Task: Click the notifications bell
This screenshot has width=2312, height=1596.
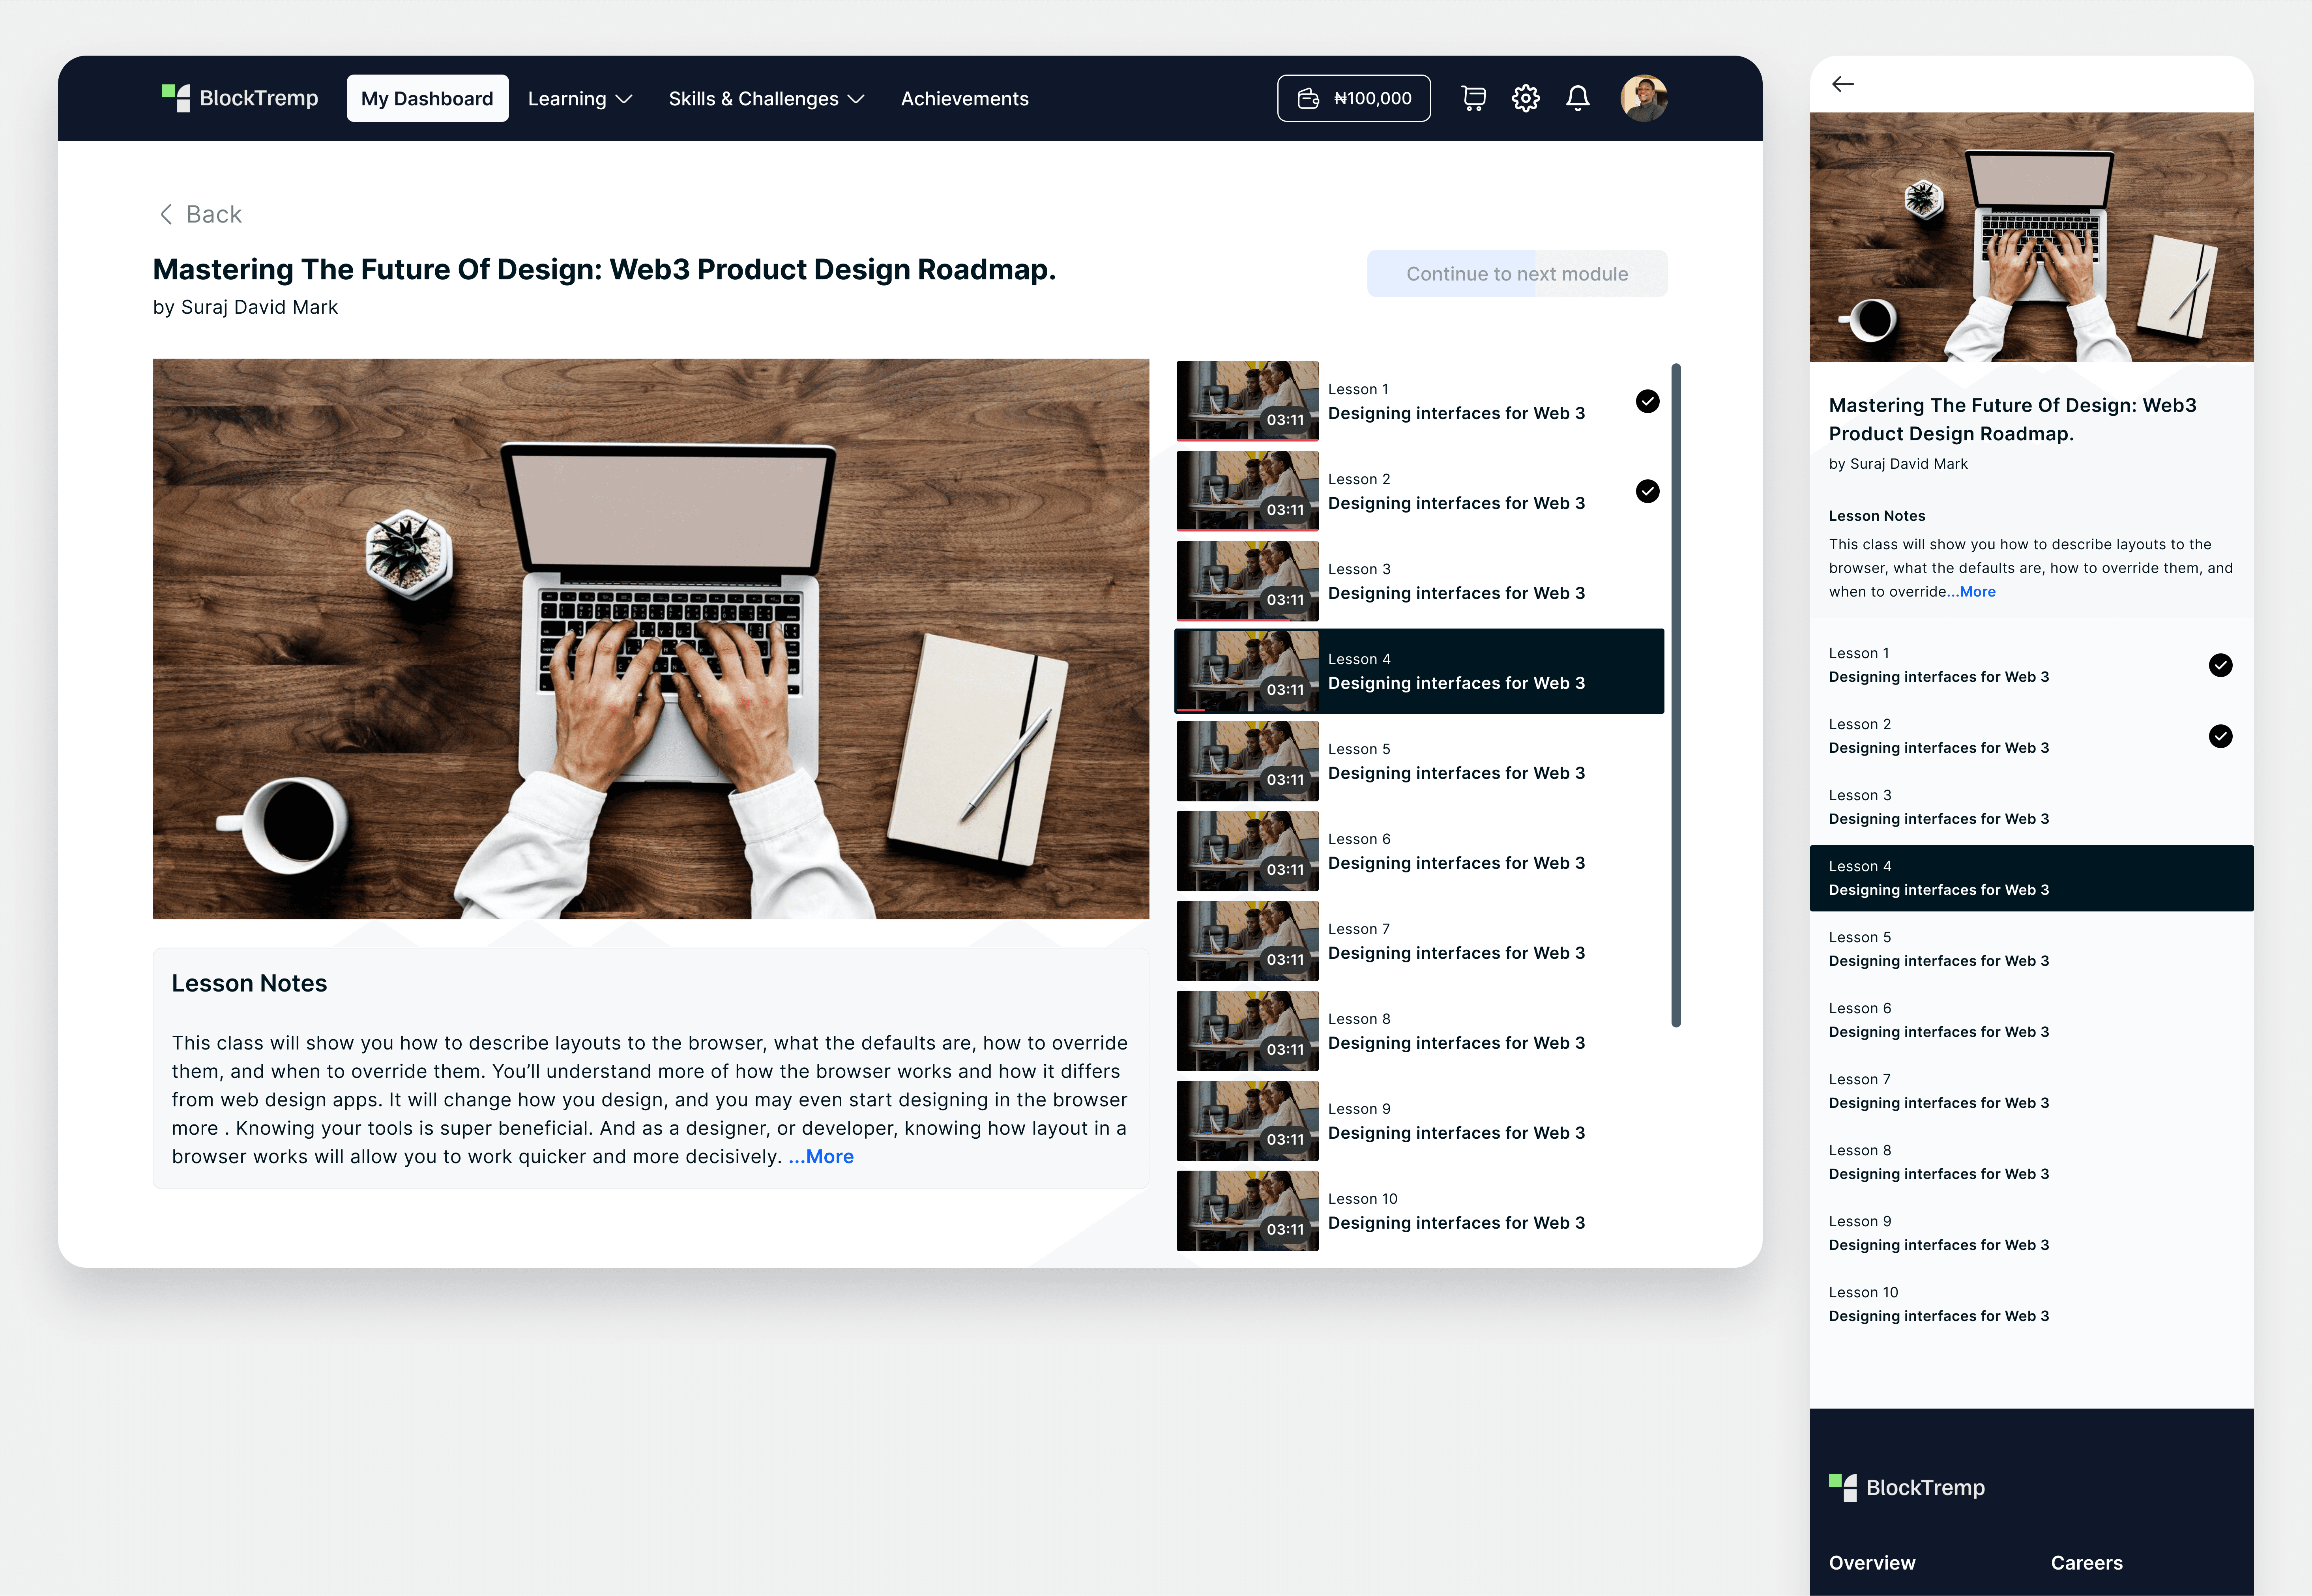Action: [1578, 98]
